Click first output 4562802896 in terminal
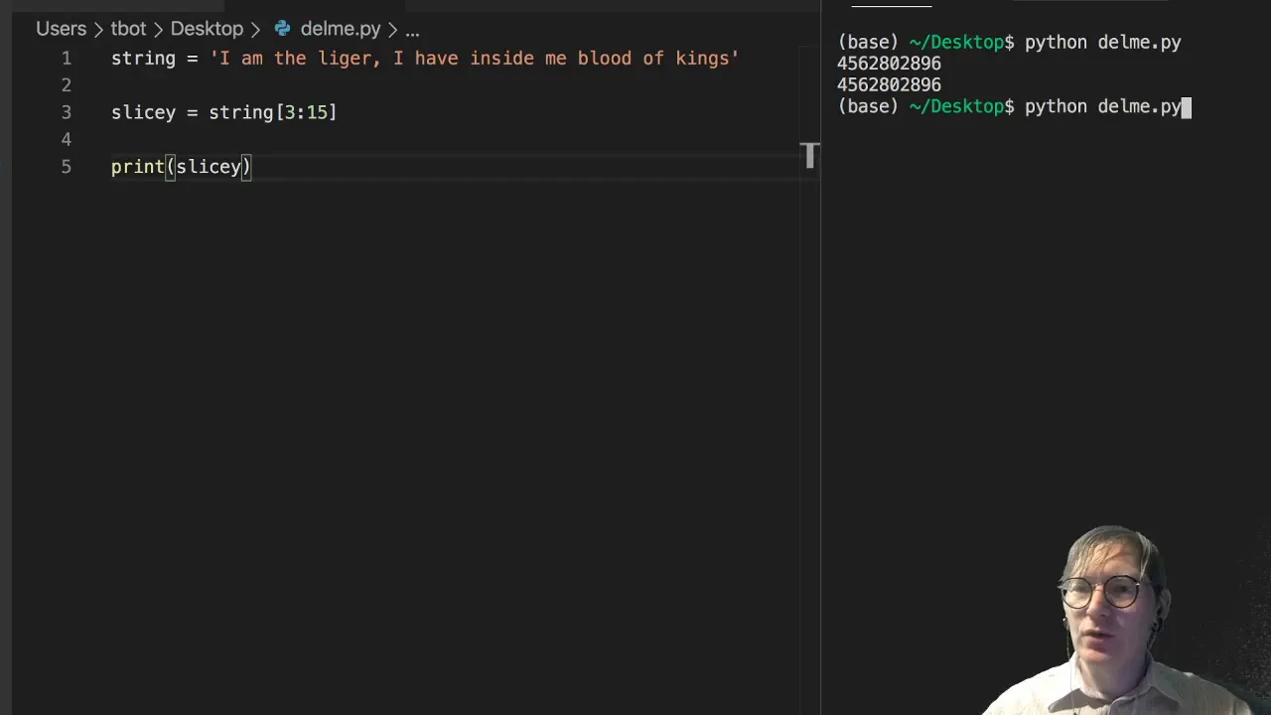1271x715 pixels. 889,64
